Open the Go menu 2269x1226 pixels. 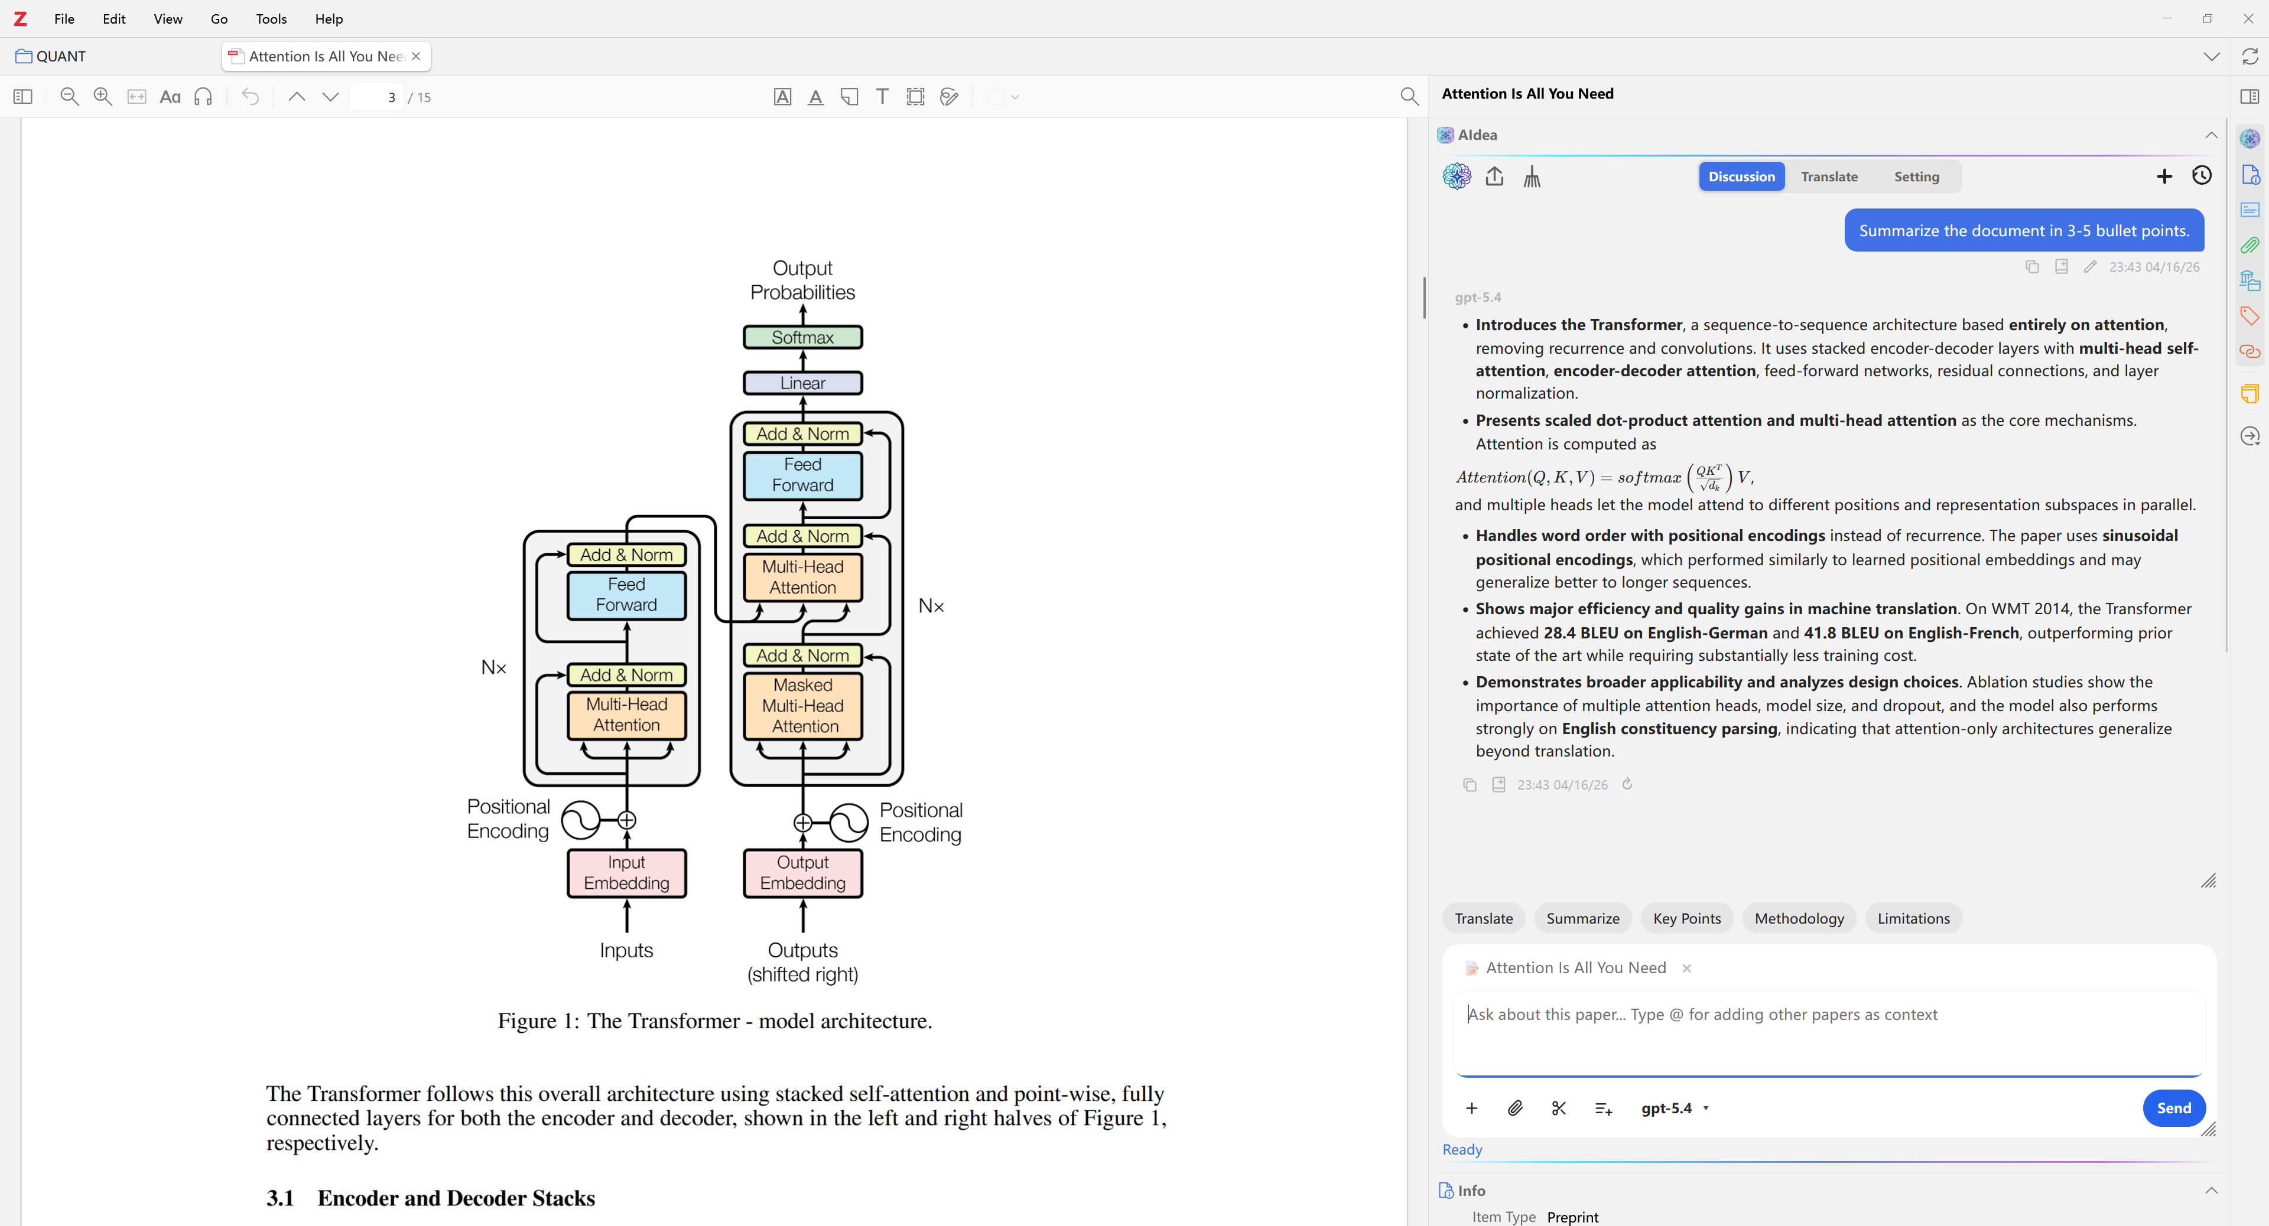219,18
